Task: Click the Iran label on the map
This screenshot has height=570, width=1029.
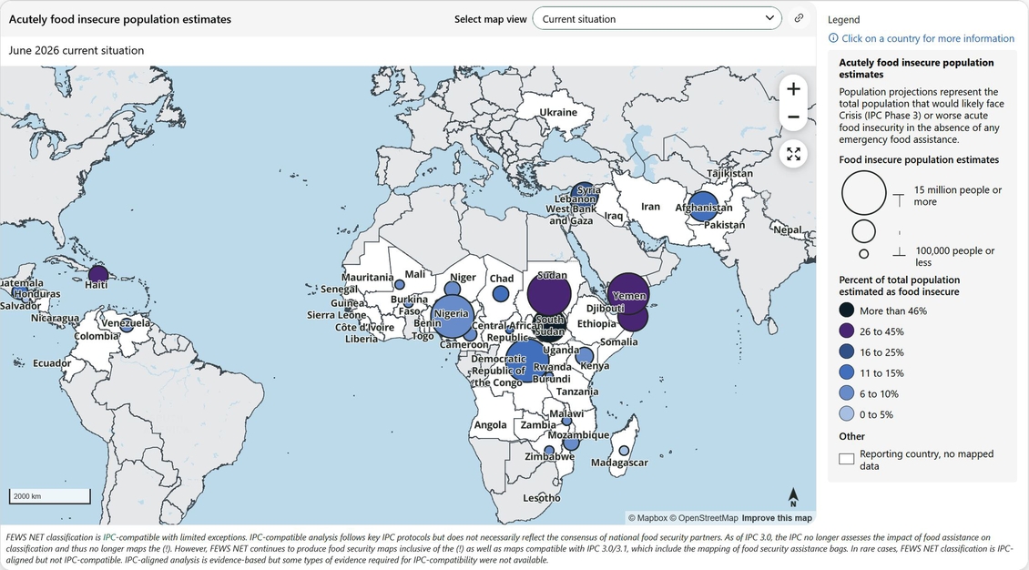Action: click(x=650, y=207)
